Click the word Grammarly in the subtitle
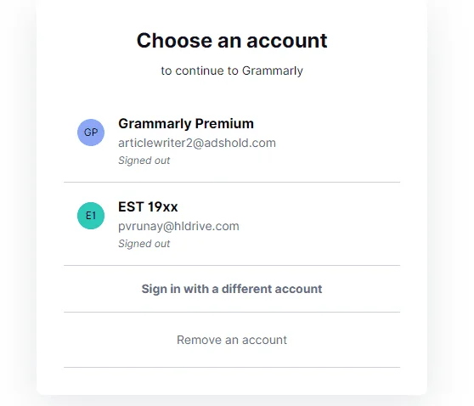This screenshot has width=474, height=406. (273, 71)
